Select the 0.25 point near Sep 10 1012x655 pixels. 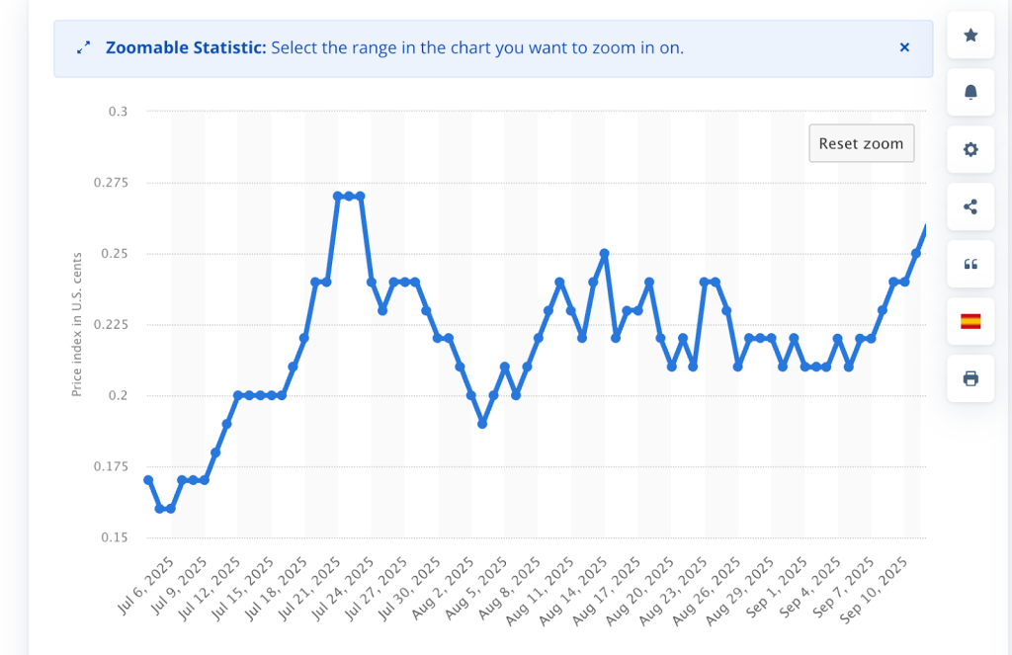[916, 254]
